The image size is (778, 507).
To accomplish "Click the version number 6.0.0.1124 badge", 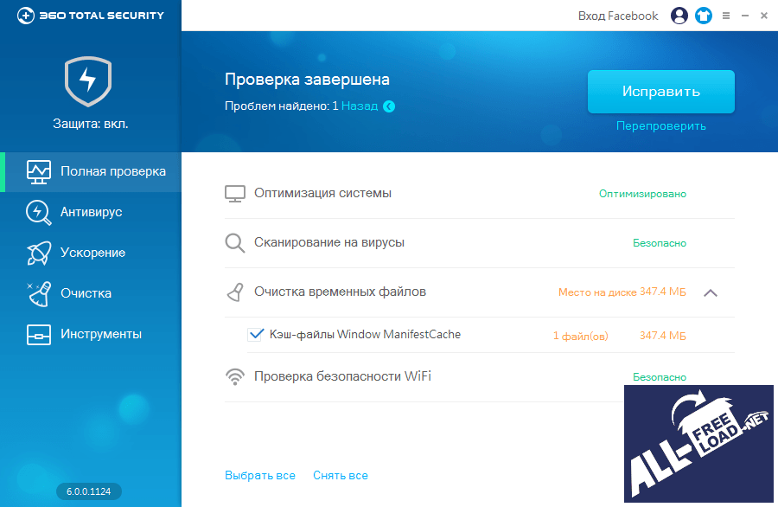I will pyautogui.click(x=90, y=491).
